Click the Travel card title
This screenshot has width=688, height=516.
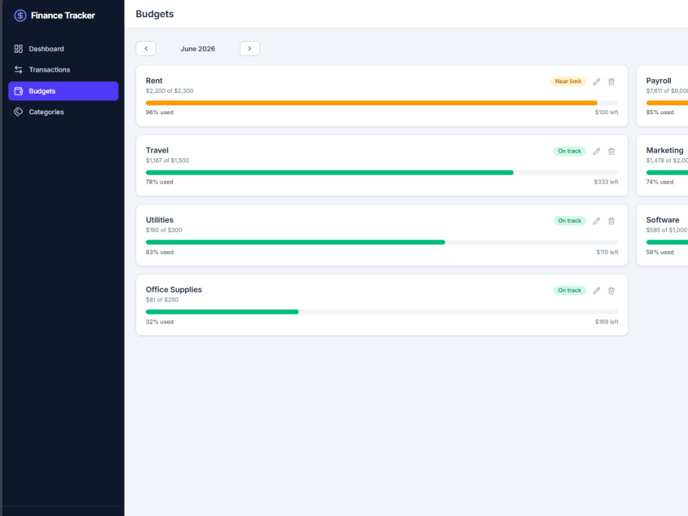pos(157,151)
